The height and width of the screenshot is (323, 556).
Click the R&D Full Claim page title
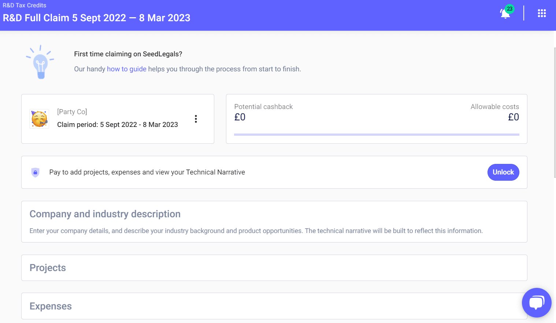(x=96, y=18)
